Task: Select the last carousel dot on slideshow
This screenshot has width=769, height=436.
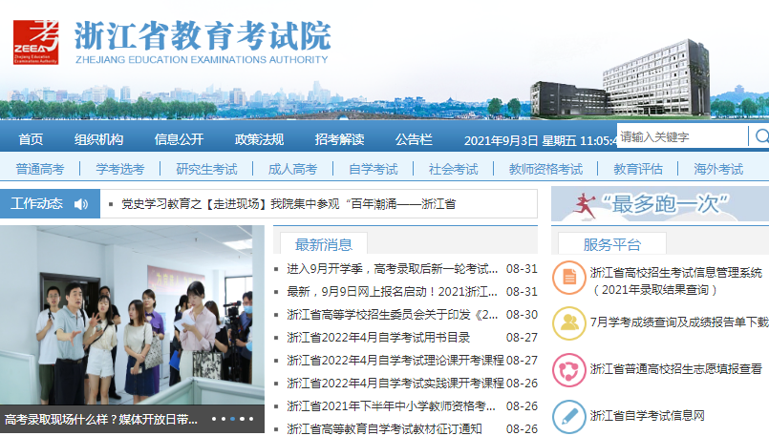Action: click(250, 419)
